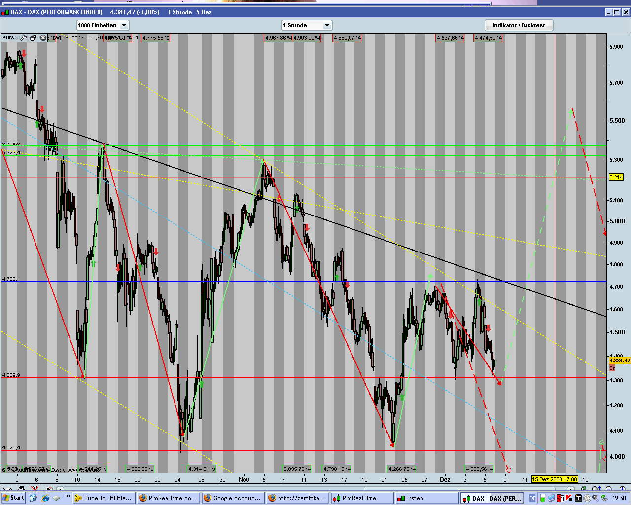Screen dimensions: 631x505
Task: Click the 4.309,9 red support label
Action: [11, 375]
